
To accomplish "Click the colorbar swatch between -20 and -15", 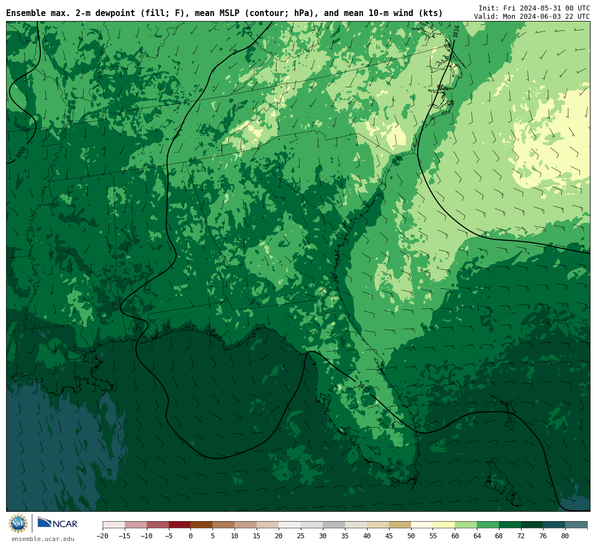I will [x=114, y=525].
